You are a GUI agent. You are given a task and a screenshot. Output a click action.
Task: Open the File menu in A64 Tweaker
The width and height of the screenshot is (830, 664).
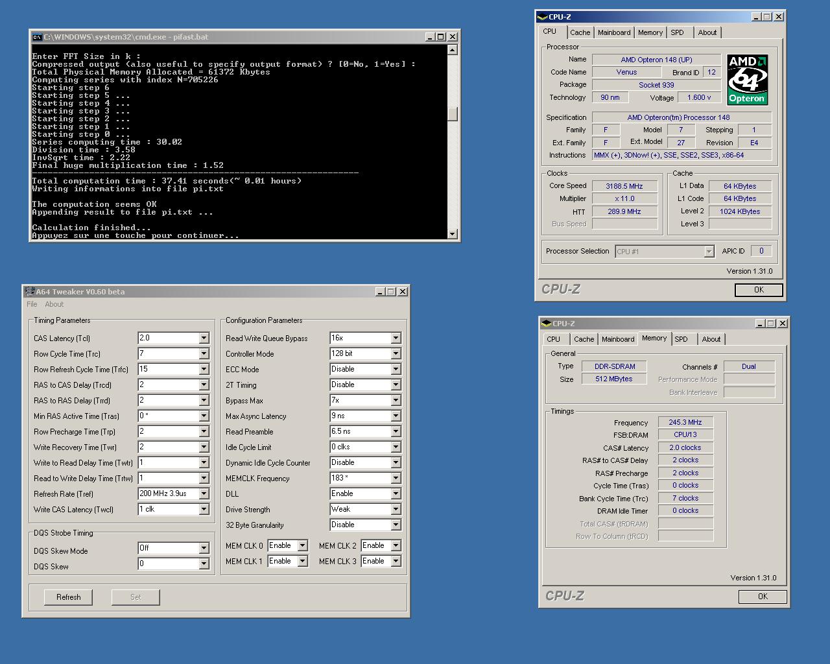[32, 304]
